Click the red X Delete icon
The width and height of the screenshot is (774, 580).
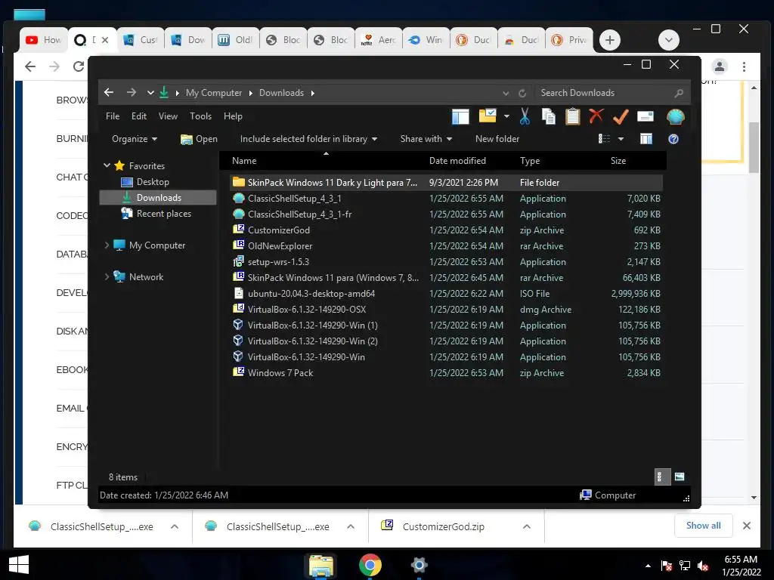tap(596, 116)
